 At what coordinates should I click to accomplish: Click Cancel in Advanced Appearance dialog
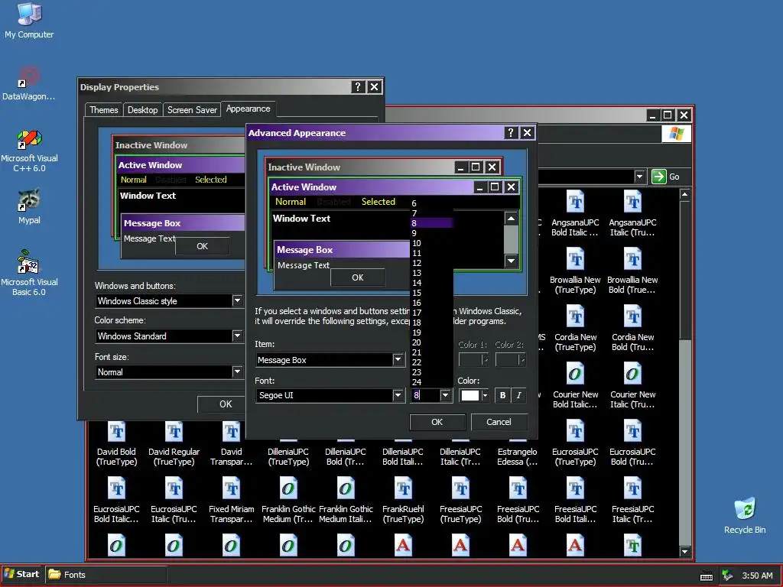pos(499,422)
